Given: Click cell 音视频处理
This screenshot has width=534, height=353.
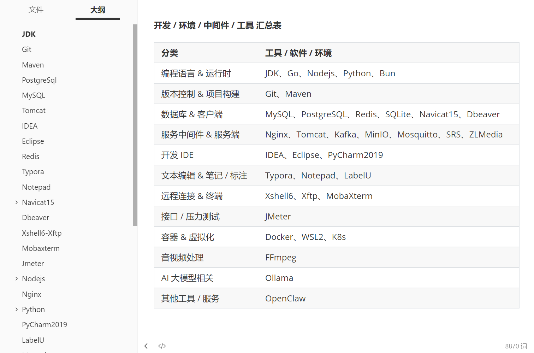Looking at the screenshot, I should [206, 258].
